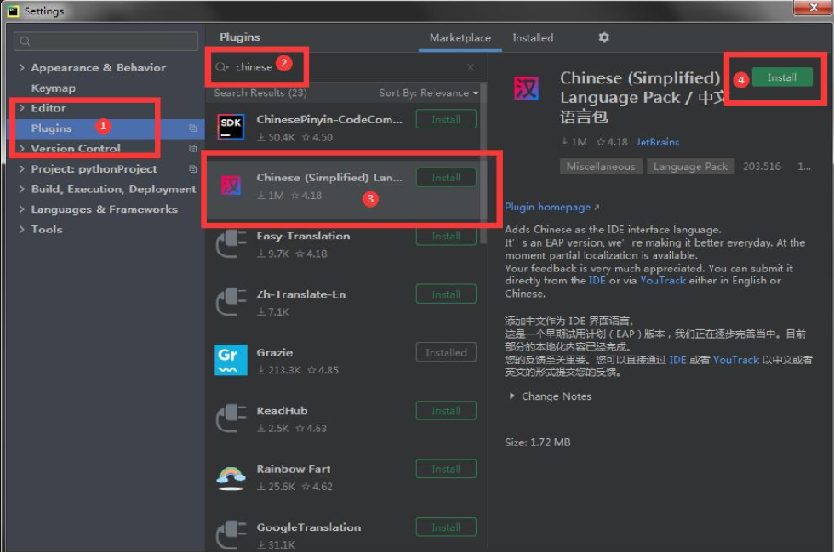Screen dimensions: 834x553
Task: Click the IDE link in English description
Action: [597, 280]
